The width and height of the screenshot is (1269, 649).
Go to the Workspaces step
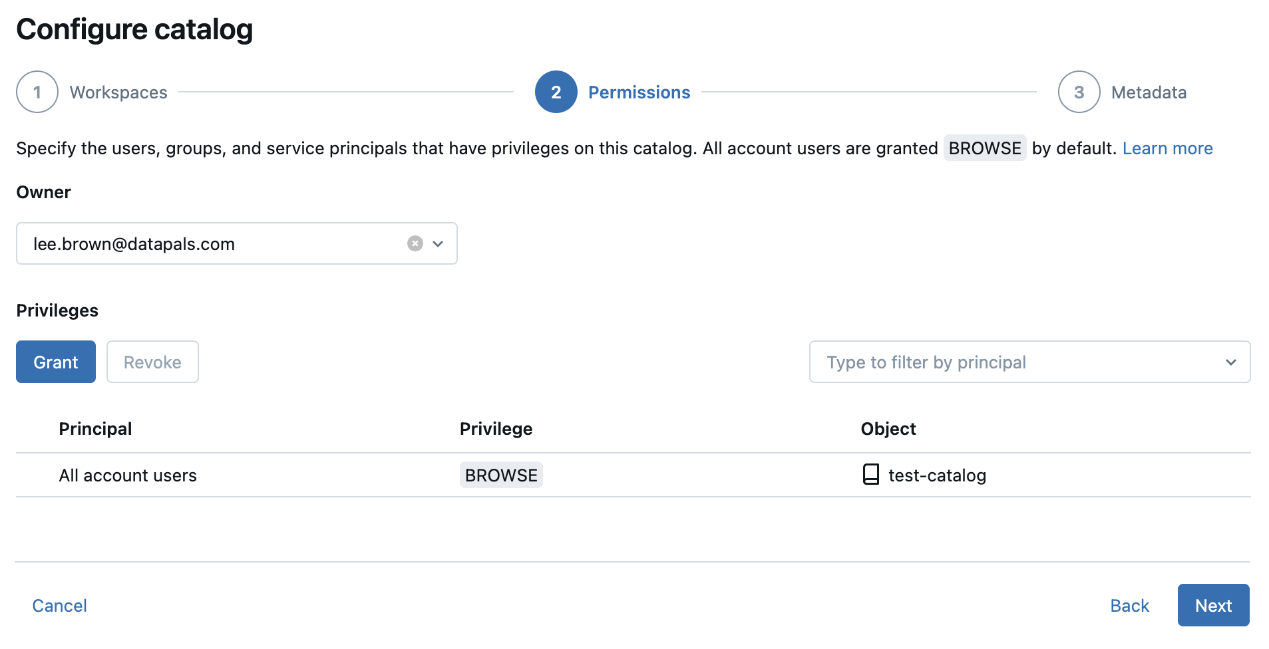pyautogui.click(x=118, y=92)
